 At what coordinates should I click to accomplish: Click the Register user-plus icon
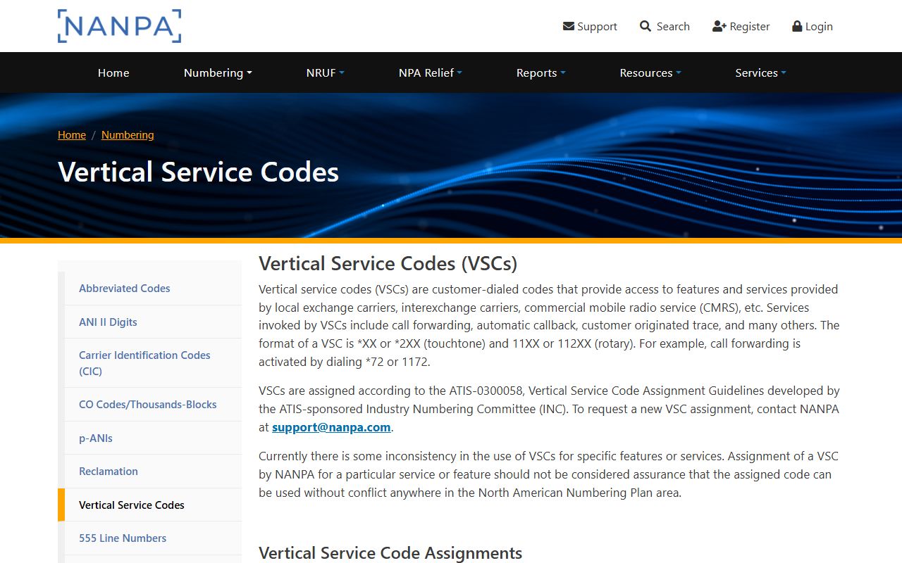pyautogui.click(x=719, y=26)
